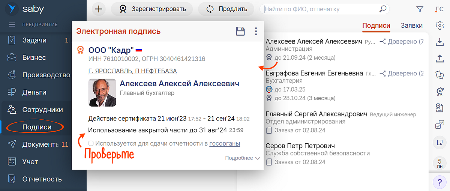Open settings gear in right sidebar
The width and height of the screenshot is (450, 191).
pyautogui.click(x=439, y=25)
